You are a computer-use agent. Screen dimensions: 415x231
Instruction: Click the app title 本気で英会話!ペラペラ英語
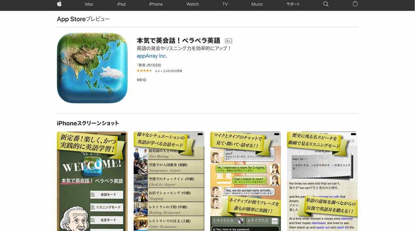click(x=178, y=41)
